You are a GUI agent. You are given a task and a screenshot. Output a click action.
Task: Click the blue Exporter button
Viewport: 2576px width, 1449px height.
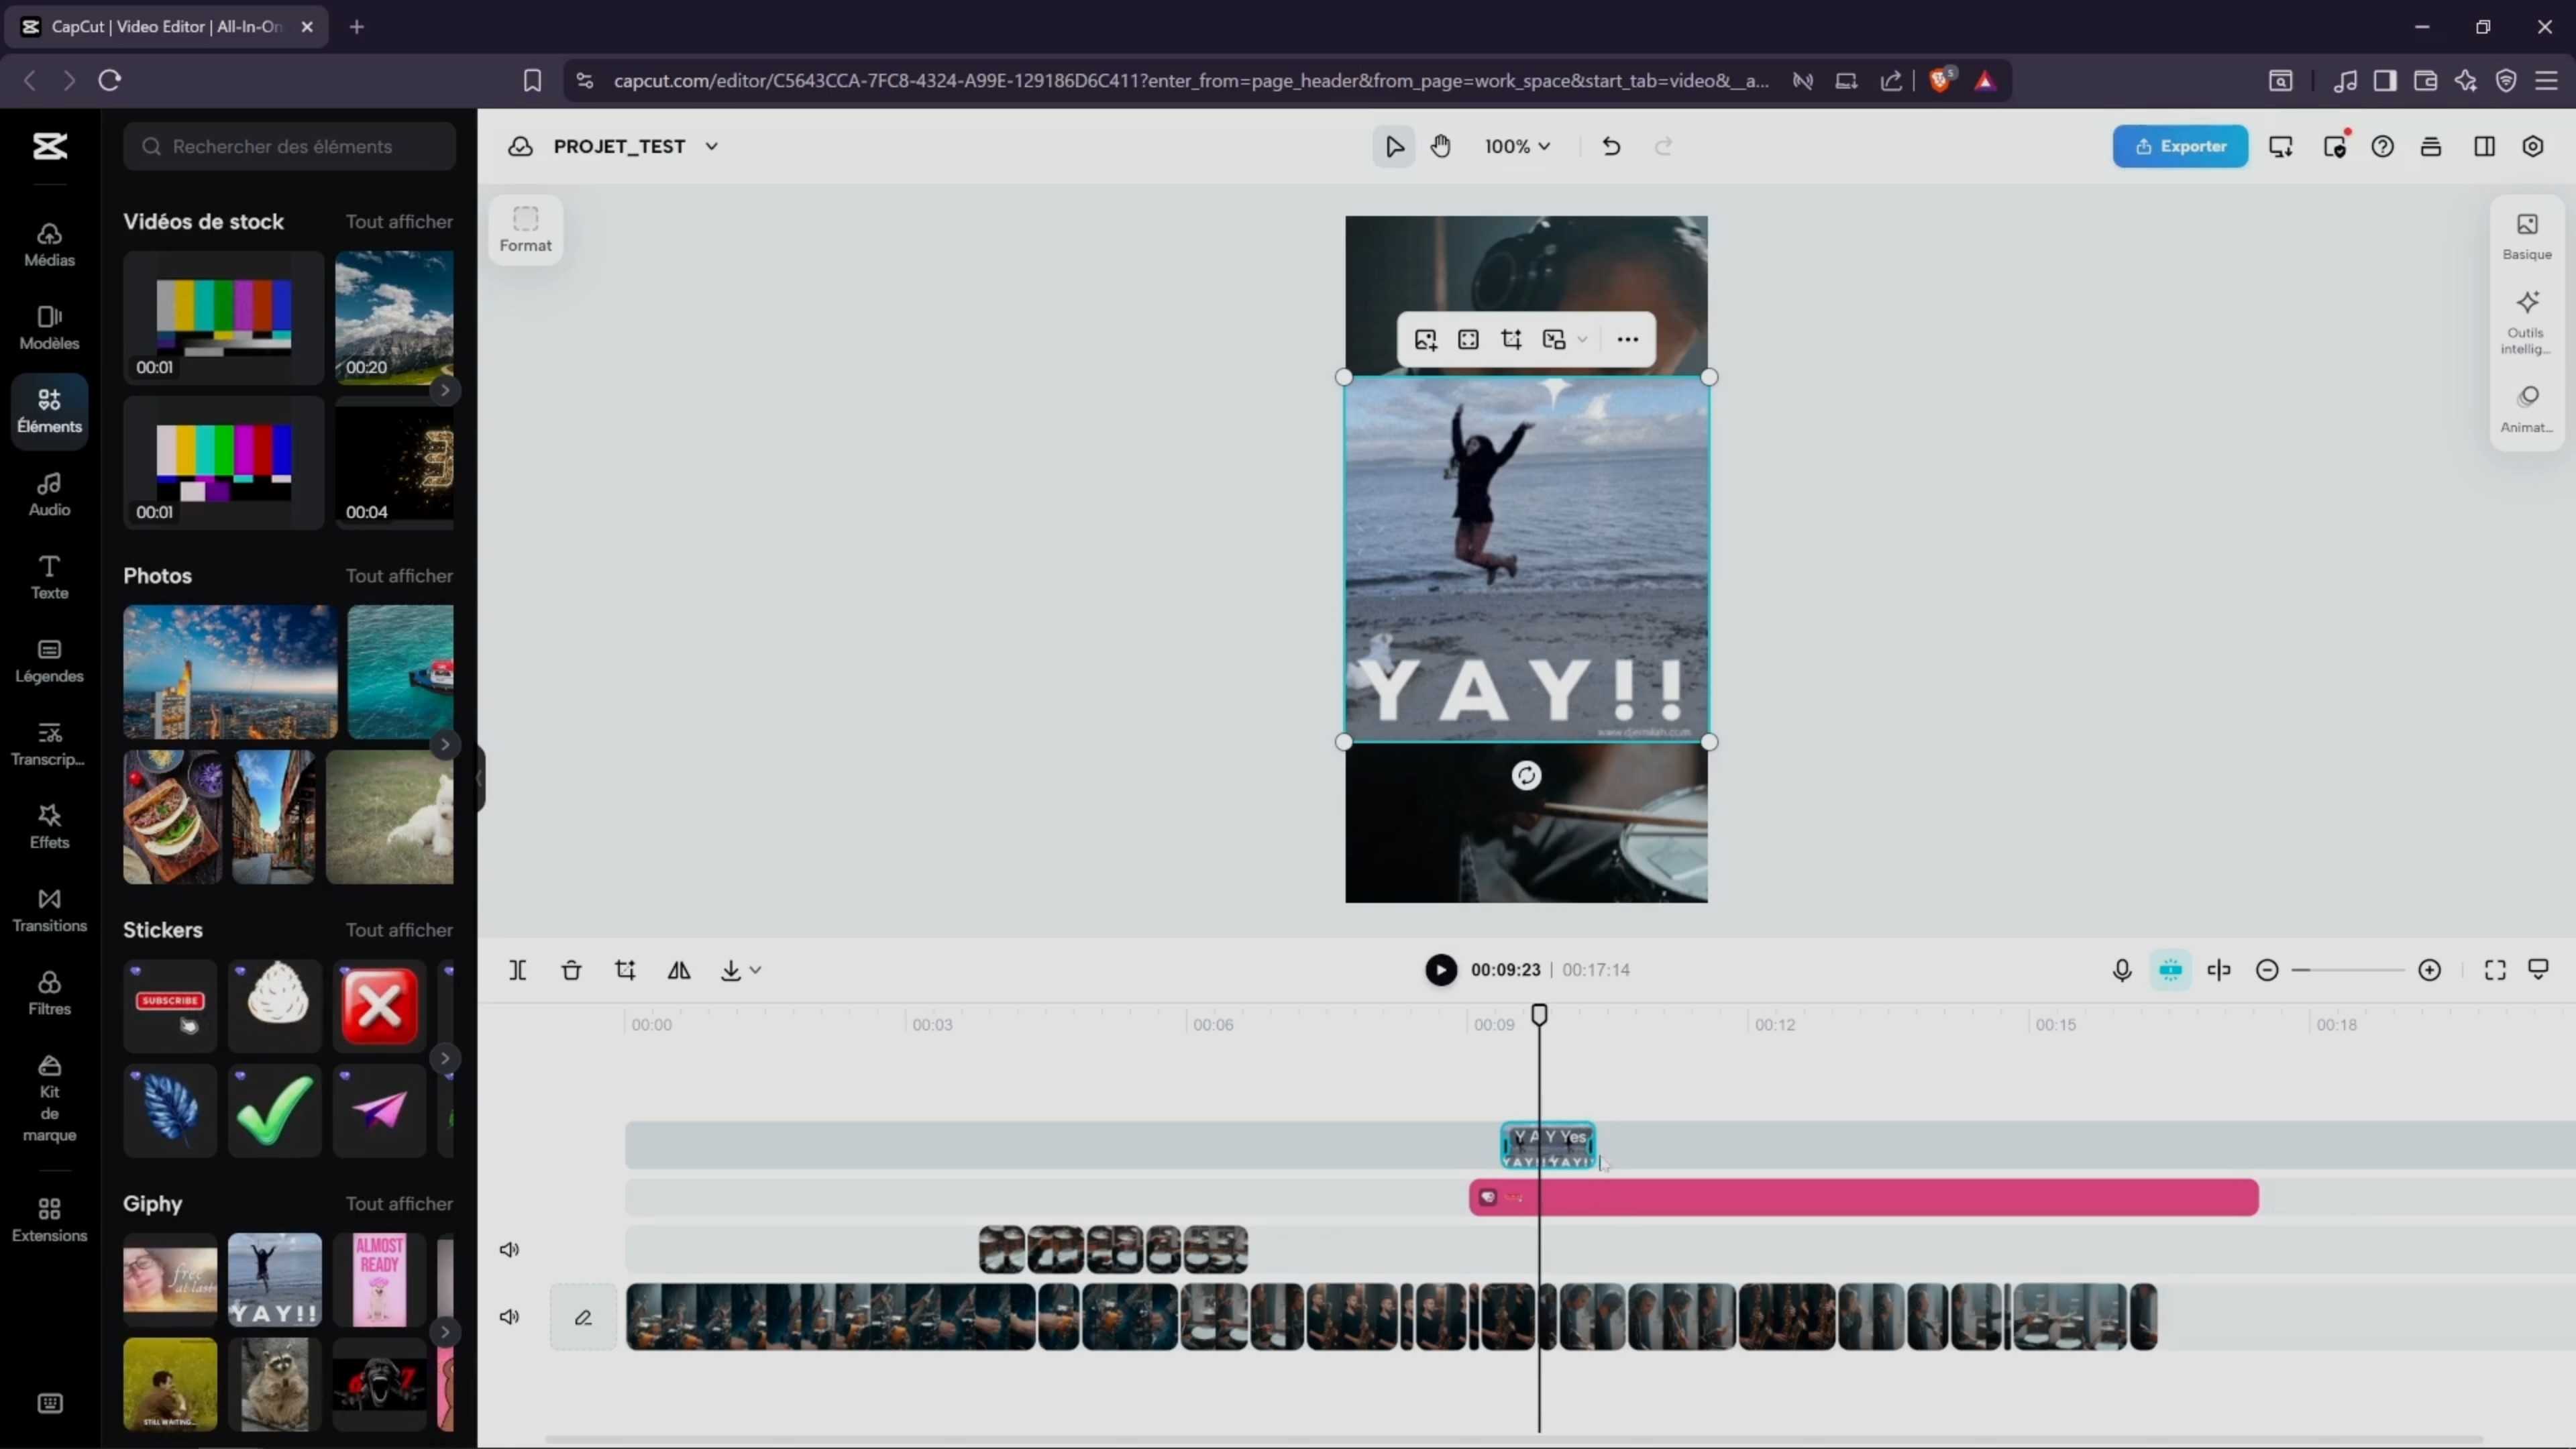[2180, 146]
